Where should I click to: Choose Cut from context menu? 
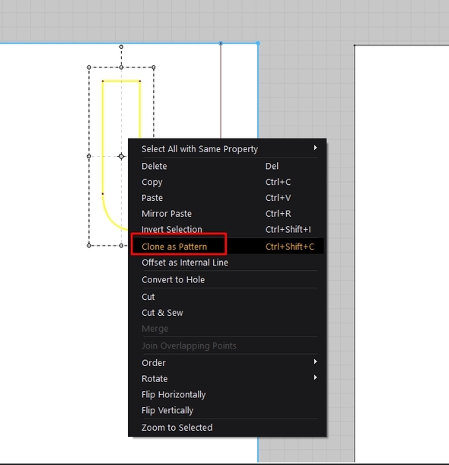point(228,297)
